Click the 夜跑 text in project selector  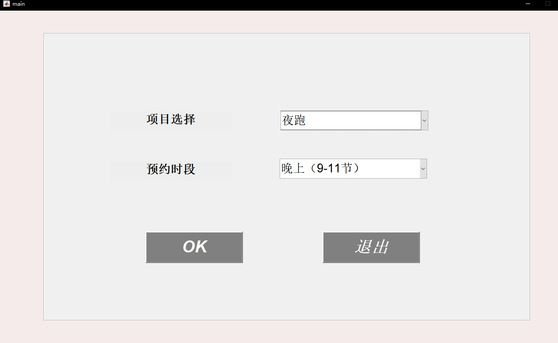(x=294, y=120)
